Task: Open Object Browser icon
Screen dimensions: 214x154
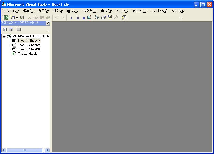Action: click(x=110, y=18)
